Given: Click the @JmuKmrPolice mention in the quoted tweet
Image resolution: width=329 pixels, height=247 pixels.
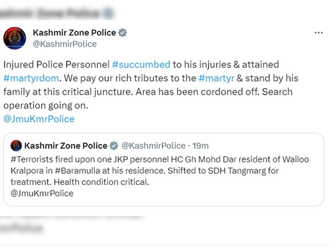Looking at the screenshot, I should click(x=42, y=193).
